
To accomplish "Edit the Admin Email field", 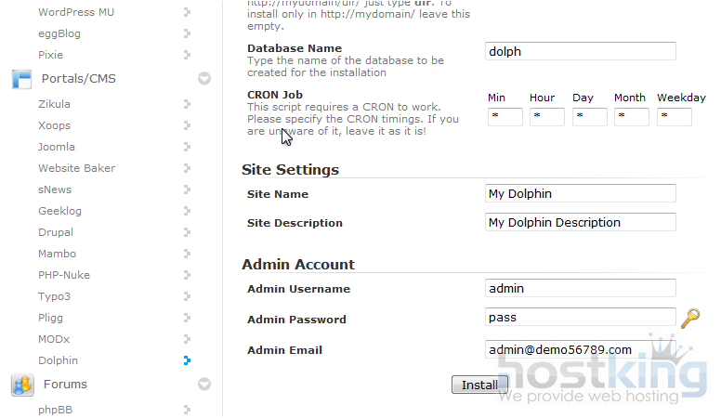I will (x=580, y=350).
